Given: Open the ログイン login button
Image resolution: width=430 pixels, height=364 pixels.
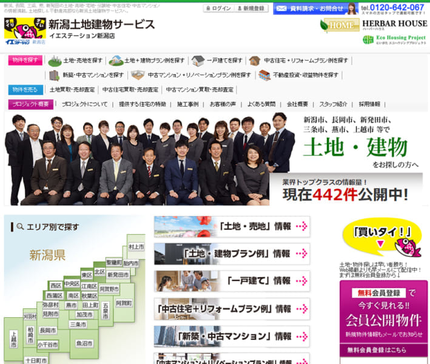Looking at the screenshot, I should [218, 8].
